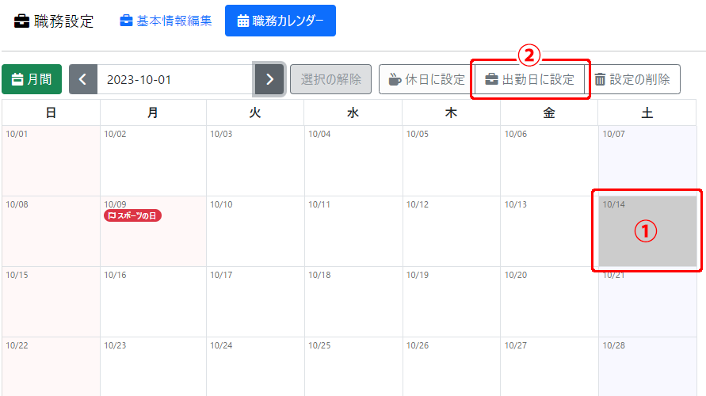Screen dimensions: 706x396
Task: Select calendar cell 10/19
Action: [452, 302]
